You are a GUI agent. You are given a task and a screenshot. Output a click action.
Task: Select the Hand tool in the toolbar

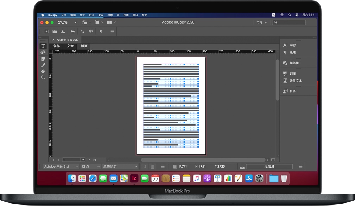click(x=43, y=71)
